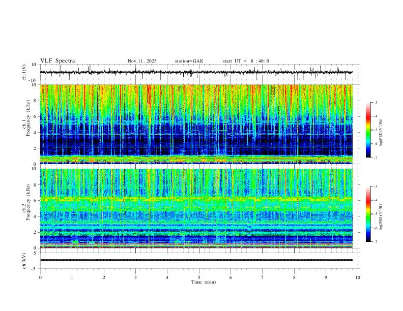Click the "-5" tick on ch.3(V) axis
403x311 pixels.
[35, 269]
